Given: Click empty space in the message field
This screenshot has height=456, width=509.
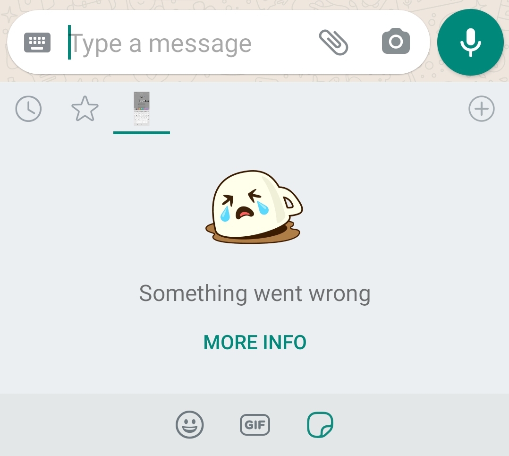Looking at the screenshot, I should coord(284,42).
